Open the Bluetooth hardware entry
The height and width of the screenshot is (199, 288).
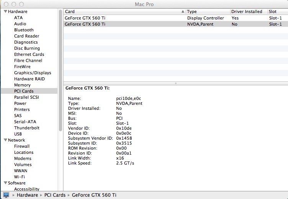pyautogui.click(x=24, y=30)
